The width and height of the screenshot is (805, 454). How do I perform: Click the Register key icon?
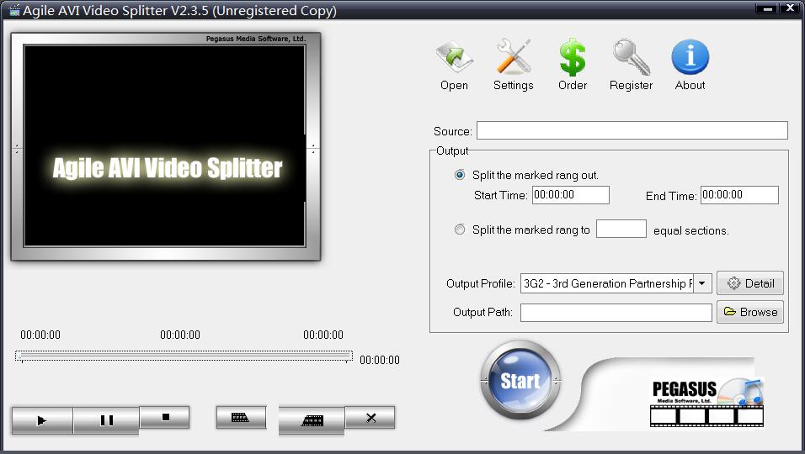coord(631,65)
